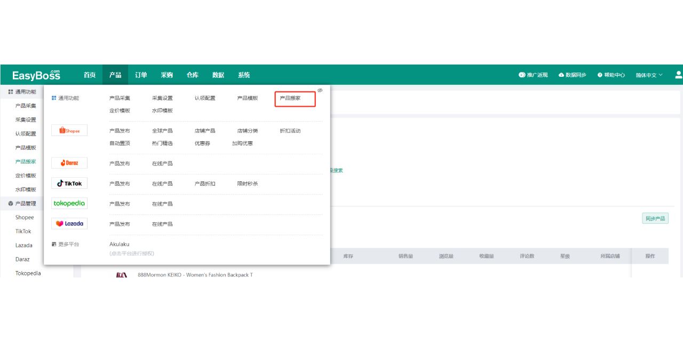Click the EasyBoss logo
The image size is (683, 341).
(36, 75)
